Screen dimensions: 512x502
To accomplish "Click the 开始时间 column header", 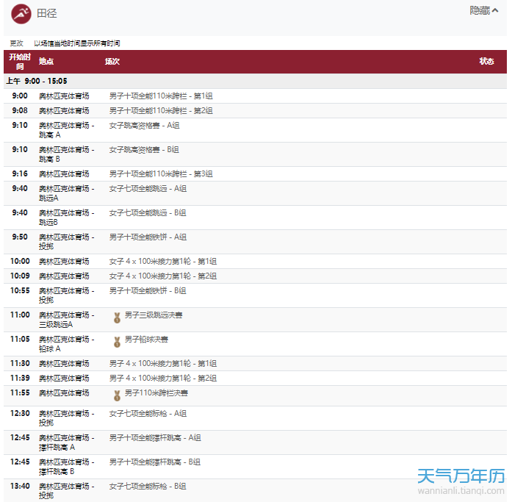I will click(20, 62).
